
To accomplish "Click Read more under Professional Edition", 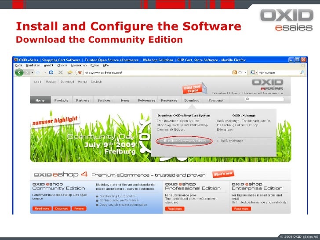I will 175,208.
